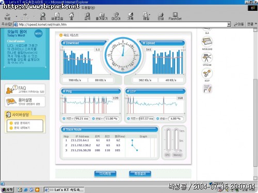Open the dropdown arrow beside the Back button
The width and height of the screenshot is (258, 193).
click(17, 16)
